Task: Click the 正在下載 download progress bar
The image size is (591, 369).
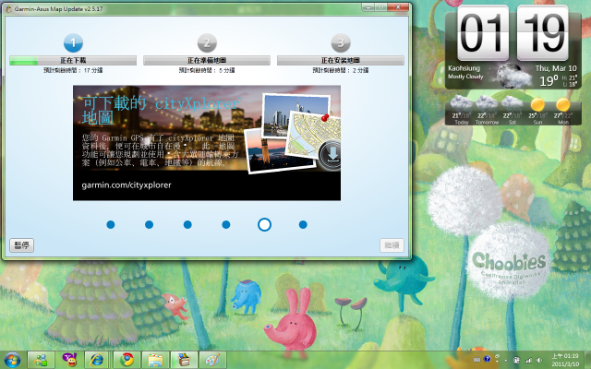Action: click(x=73, y=60)
